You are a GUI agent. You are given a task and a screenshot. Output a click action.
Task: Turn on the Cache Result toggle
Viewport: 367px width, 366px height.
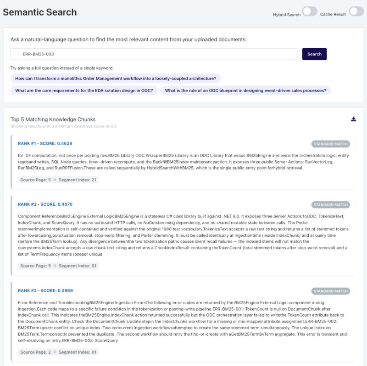pos(356,11)
